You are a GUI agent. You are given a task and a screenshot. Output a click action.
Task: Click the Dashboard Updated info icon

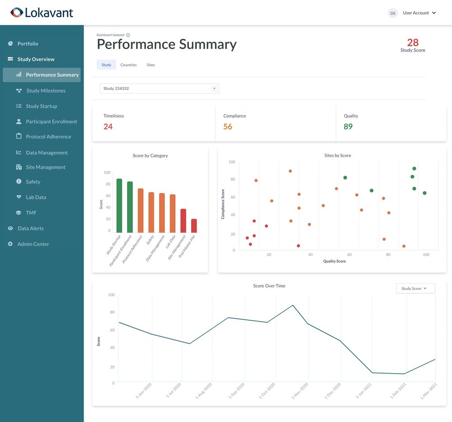pos(127,34)
